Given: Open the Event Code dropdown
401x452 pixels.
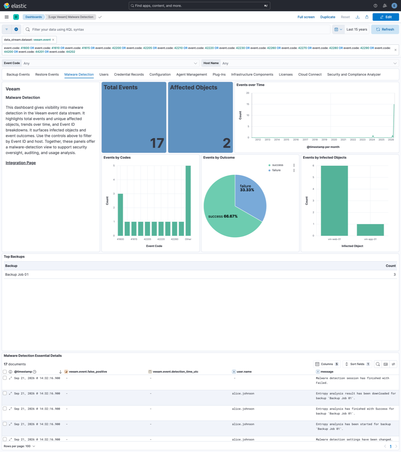Looking at the screenshot, I should [111, 63].
